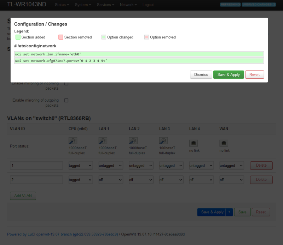This screenshot has height=245, width=283.
Task: Click the /etc/config/network heading
Action: click(35, 46)
